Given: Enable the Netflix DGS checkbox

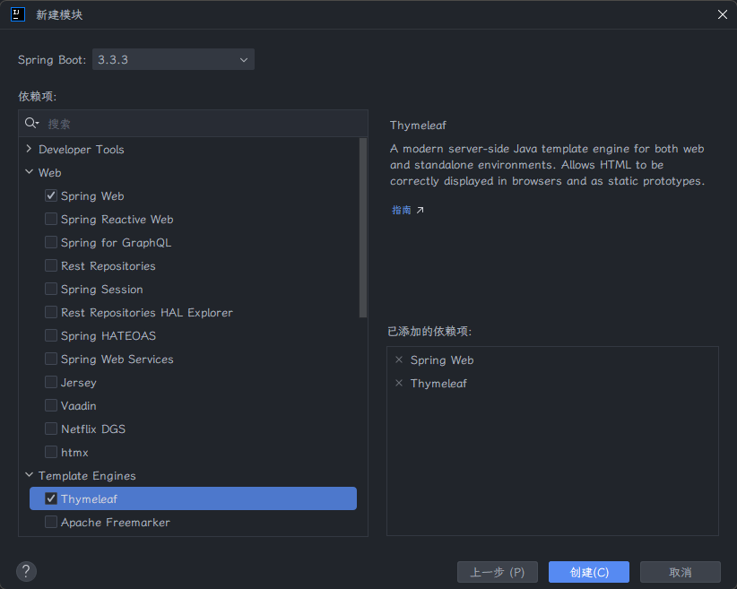Looking at the screenshot, I should click(51, 429).
